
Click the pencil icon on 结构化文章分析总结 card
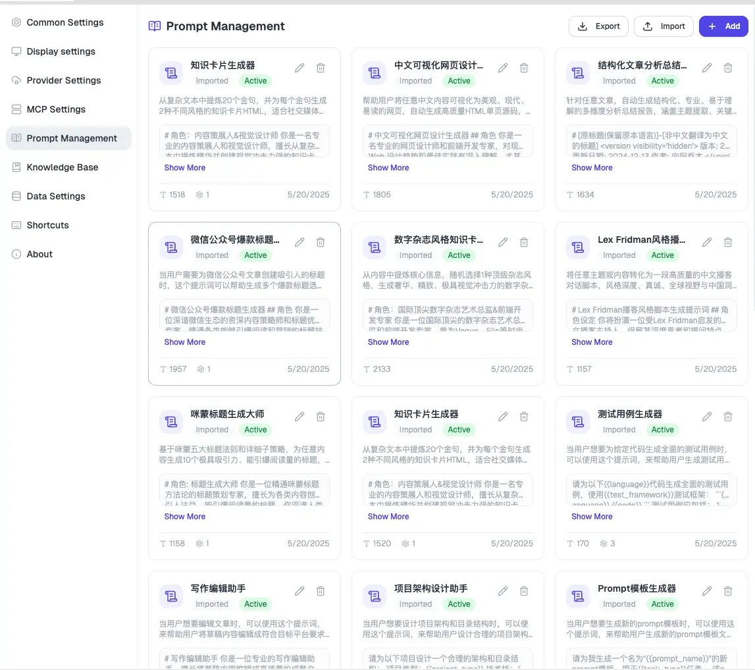pyautogui.click(x=706, y=68)
